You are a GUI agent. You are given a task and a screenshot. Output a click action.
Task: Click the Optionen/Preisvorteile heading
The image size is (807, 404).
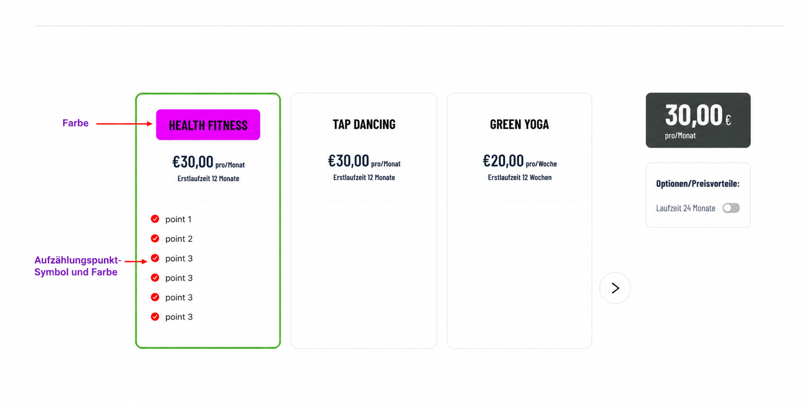click(x=698, y=184)
